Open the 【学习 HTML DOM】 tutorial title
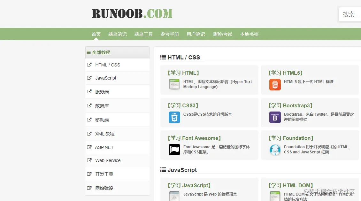Viewport: 361px width, 201px height. coord(290,185)
